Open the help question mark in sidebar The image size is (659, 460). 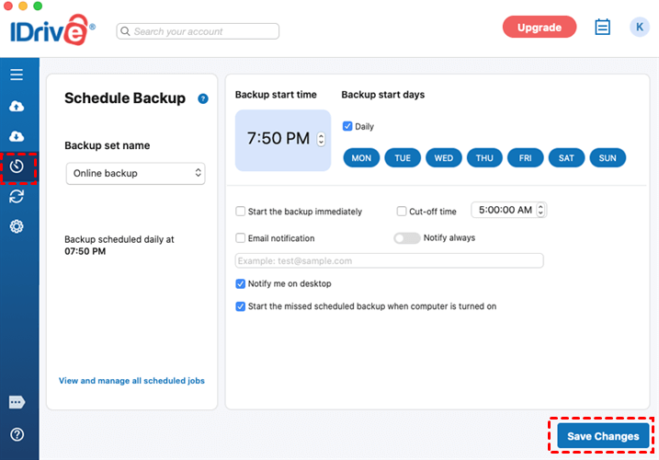(x=17, y=434)
